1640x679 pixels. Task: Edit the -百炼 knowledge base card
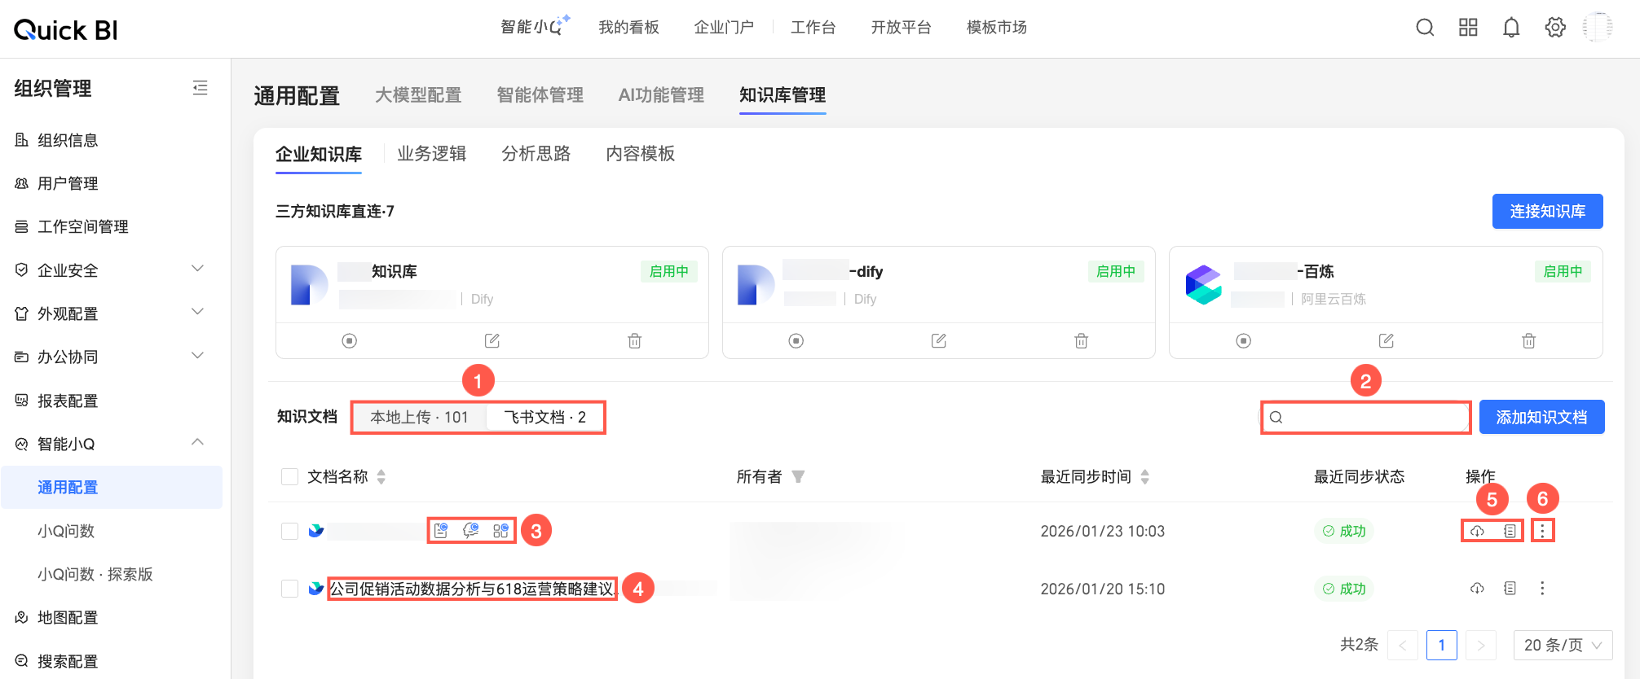pos(1387,340)
